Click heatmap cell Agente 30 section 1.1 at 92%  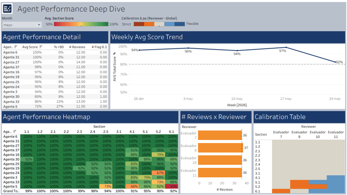coord(27,159)
